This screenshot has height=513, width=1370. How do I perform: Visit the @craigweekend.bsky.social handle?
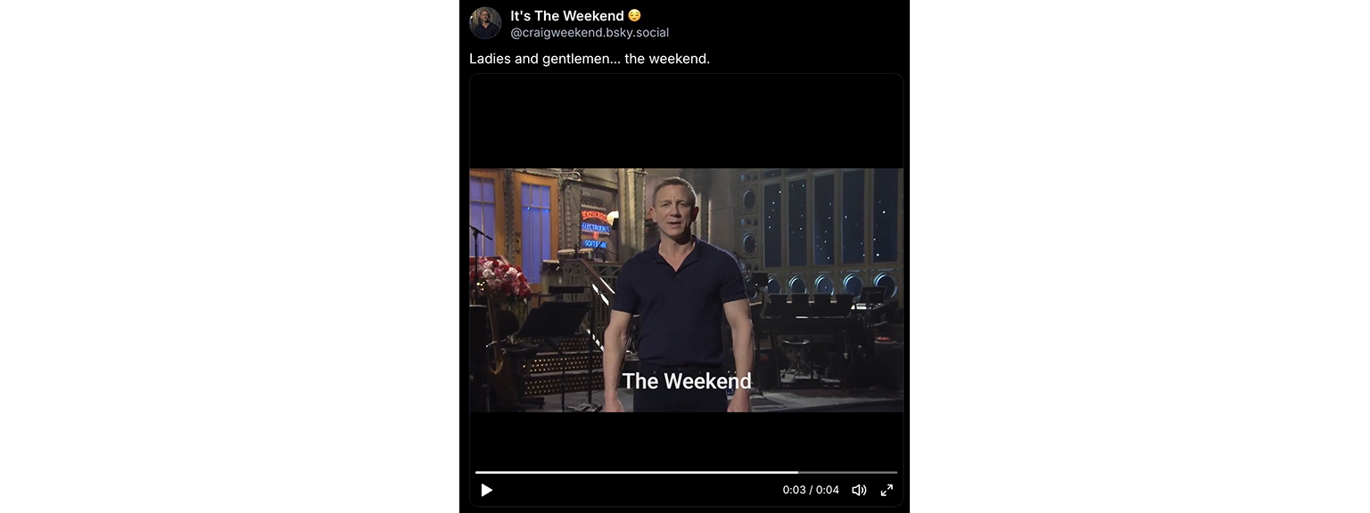coord(590,33)
